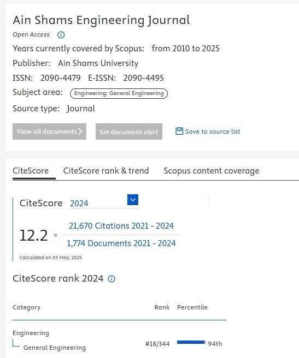The image size is (299, 358).
Task: Click the Ain Shams Engineering Journal title
Action: point(101,20)
